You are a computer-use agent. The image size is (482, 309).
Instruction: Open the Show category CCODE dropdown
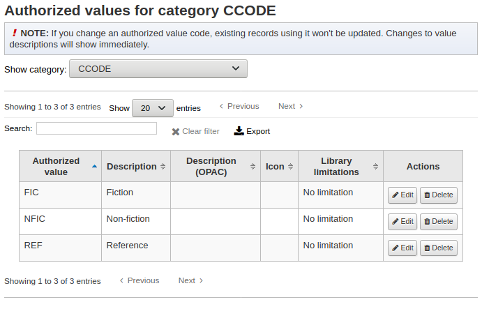click(158, 69)
